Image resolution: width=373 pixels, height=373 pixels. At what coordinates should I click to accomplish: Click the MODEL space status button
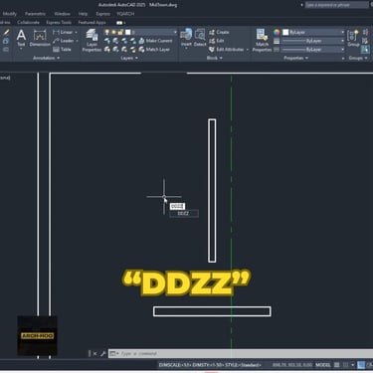pos(323,365)
